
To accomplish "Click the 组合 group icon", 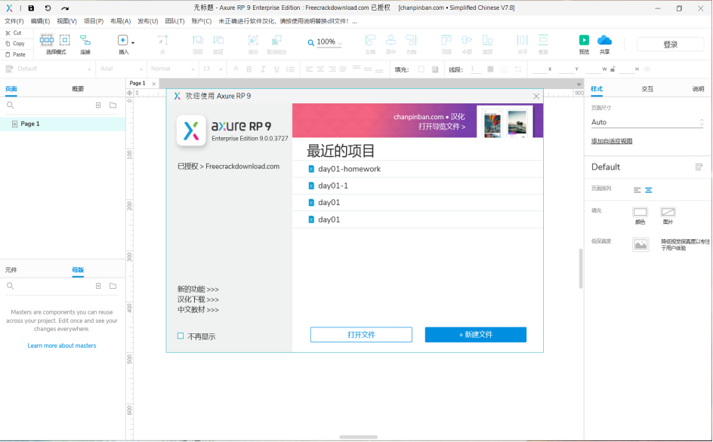I will point(253,40).
